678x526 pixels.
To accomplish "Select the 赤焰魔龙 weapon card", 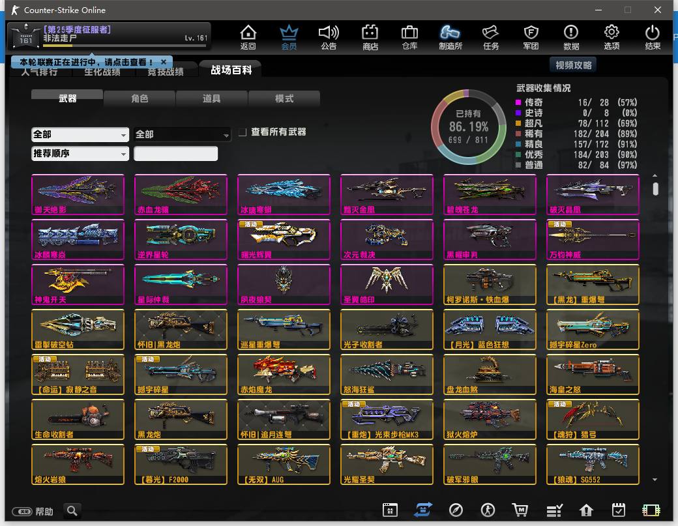I will coord(284,374).
